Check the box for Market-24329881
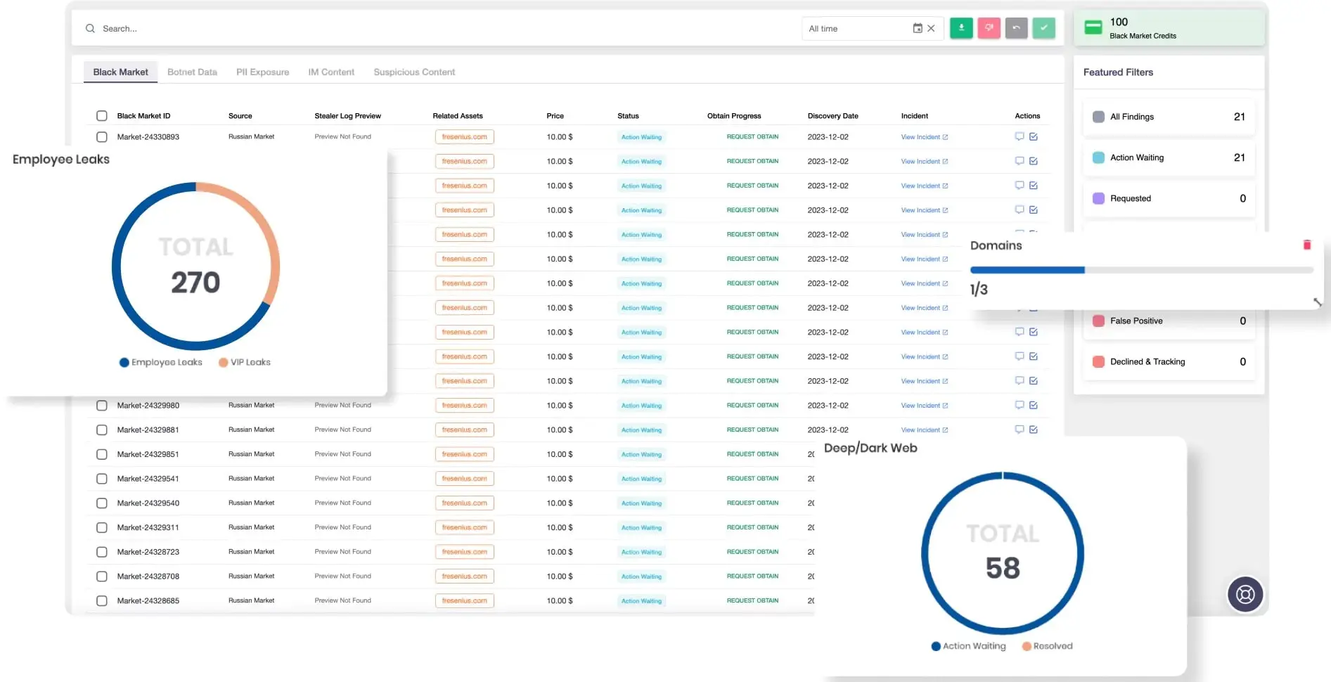 (102, 430)
